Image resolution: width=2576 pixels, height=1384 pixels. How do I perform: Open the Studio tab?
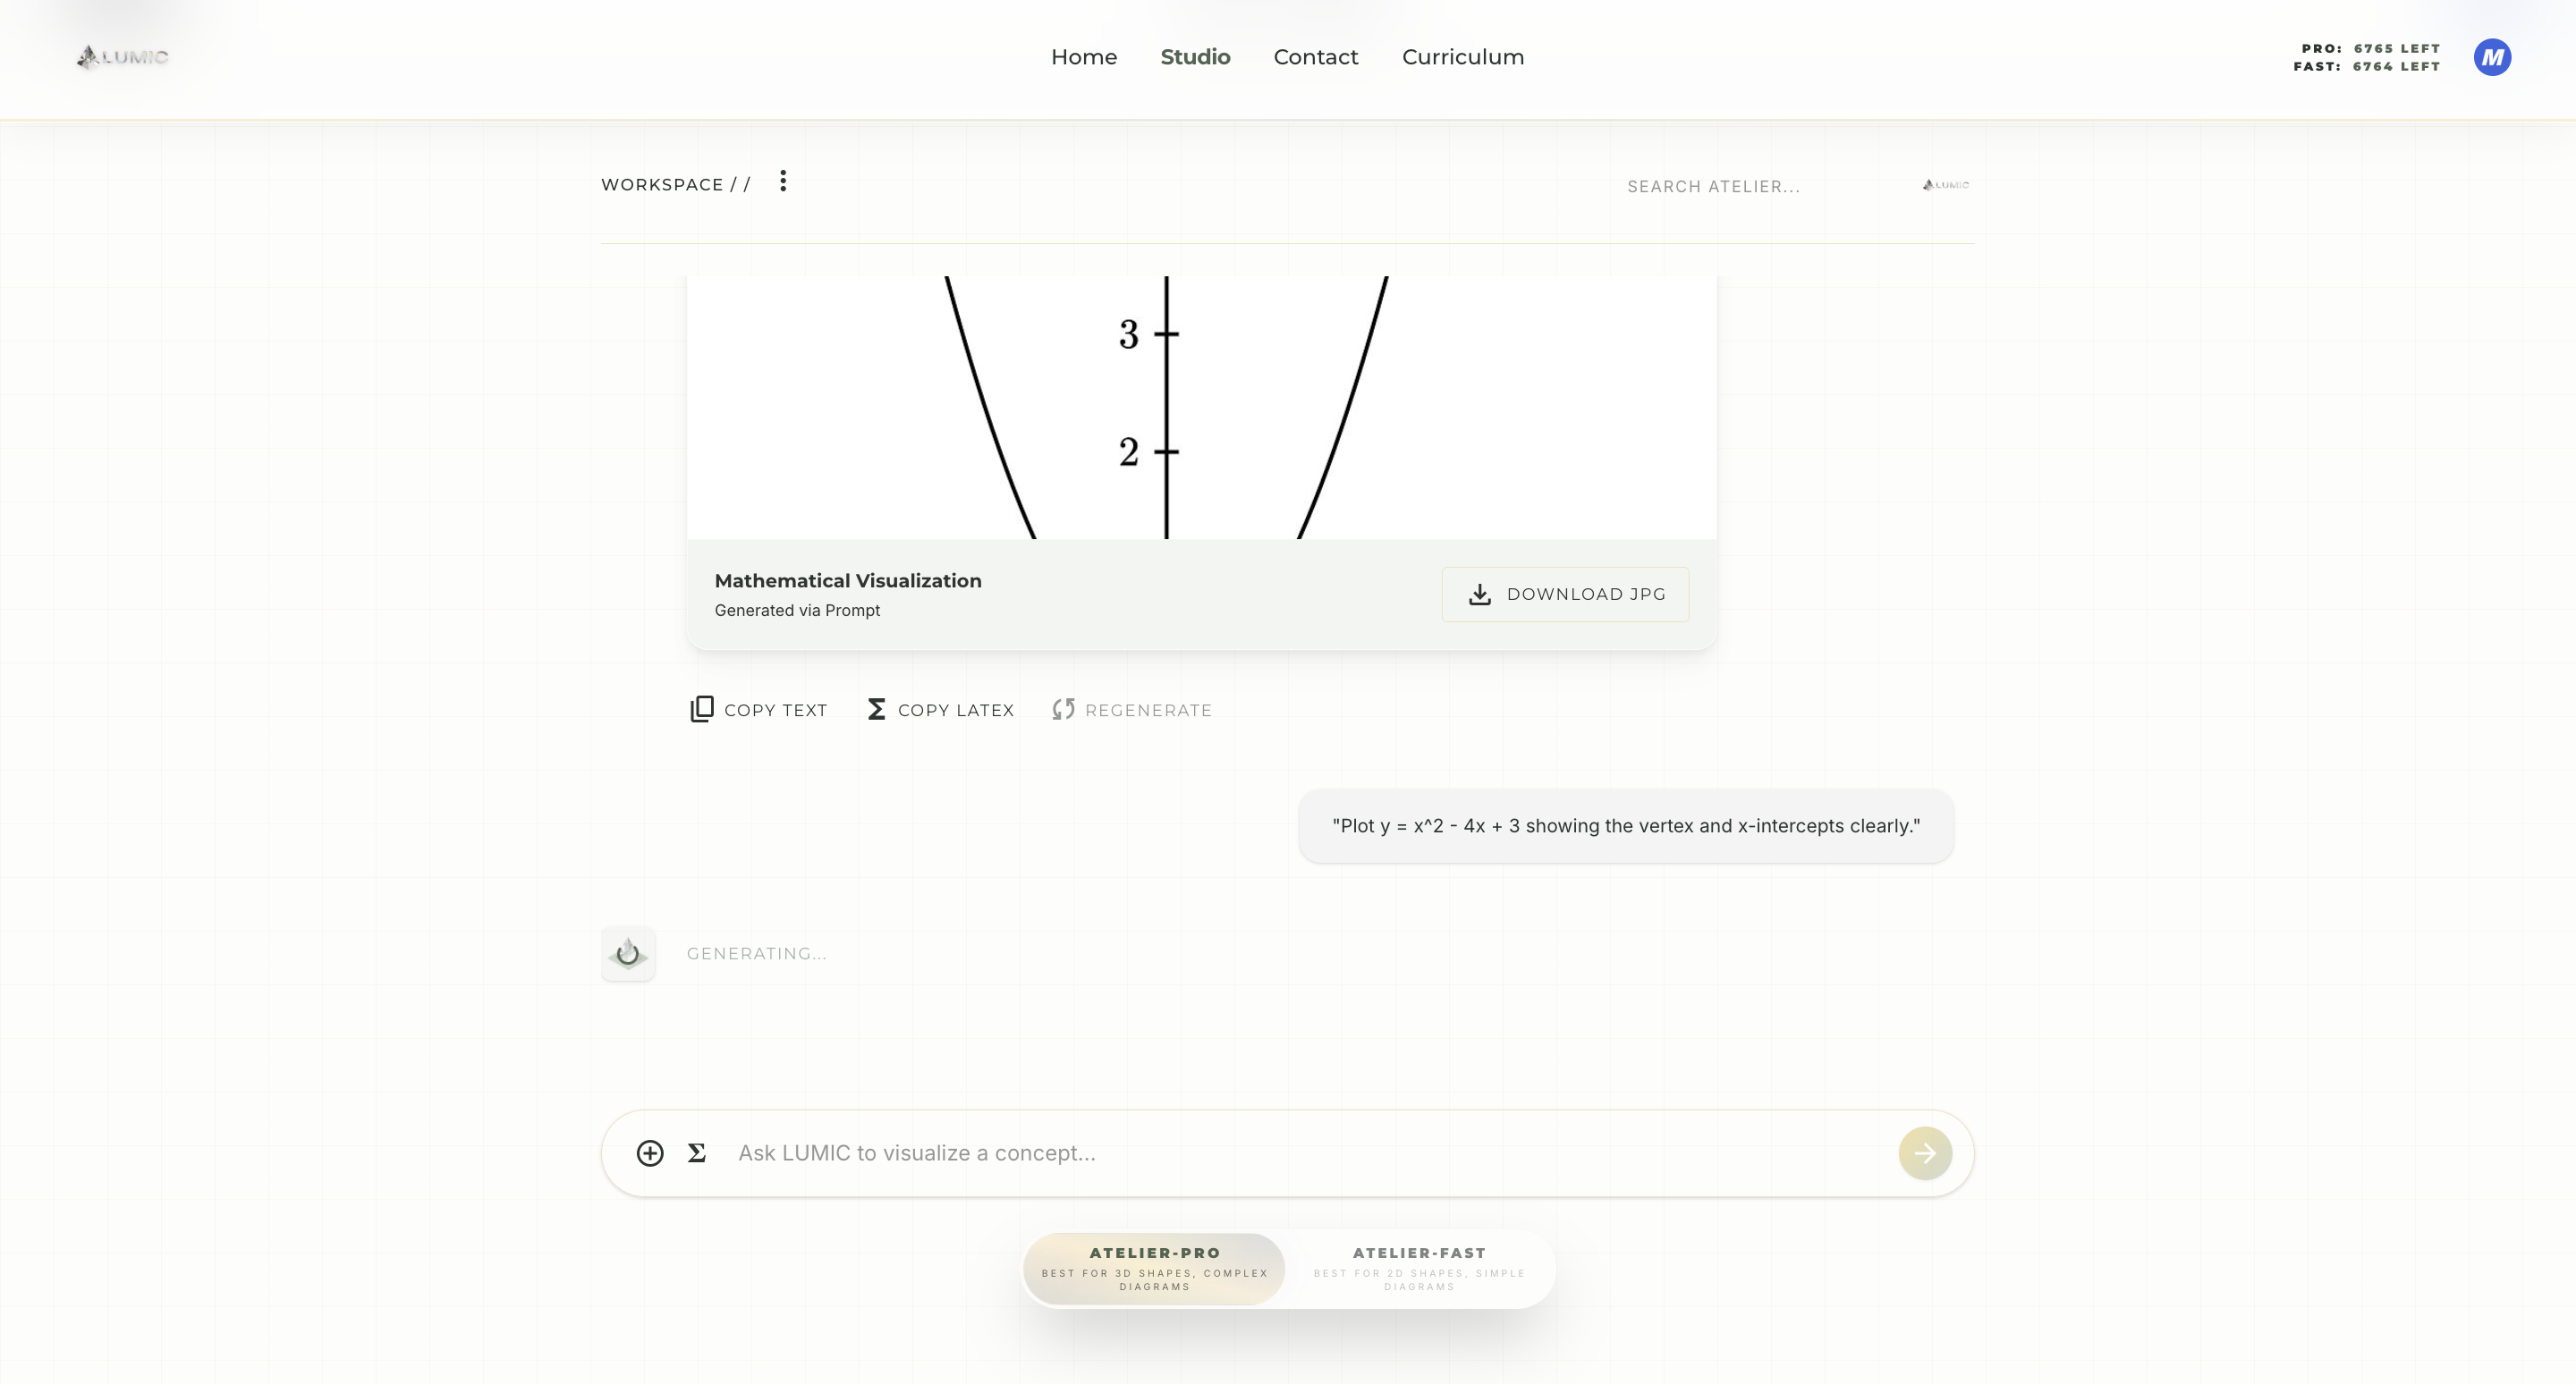pyautogui.click(x=1195, y=57)
